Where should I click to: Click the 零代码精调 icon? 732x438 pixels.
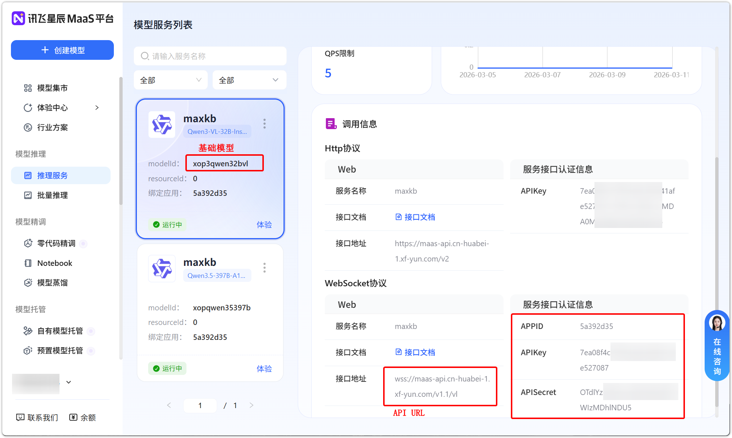tap(28, 243)
